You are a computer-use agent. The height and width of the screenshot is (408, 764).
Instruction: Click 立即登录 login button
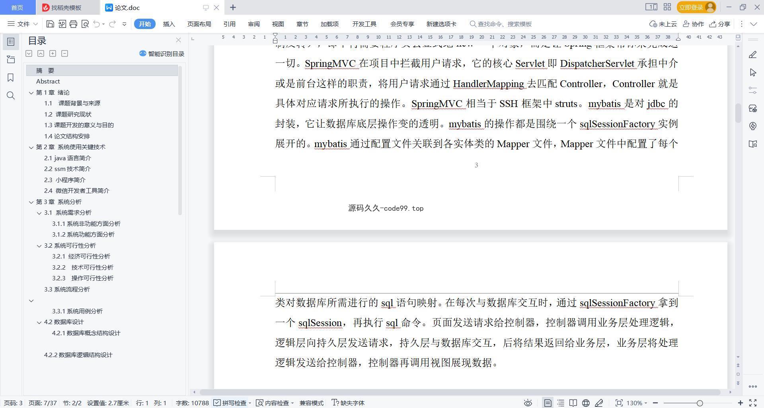[x=696, y=7]
